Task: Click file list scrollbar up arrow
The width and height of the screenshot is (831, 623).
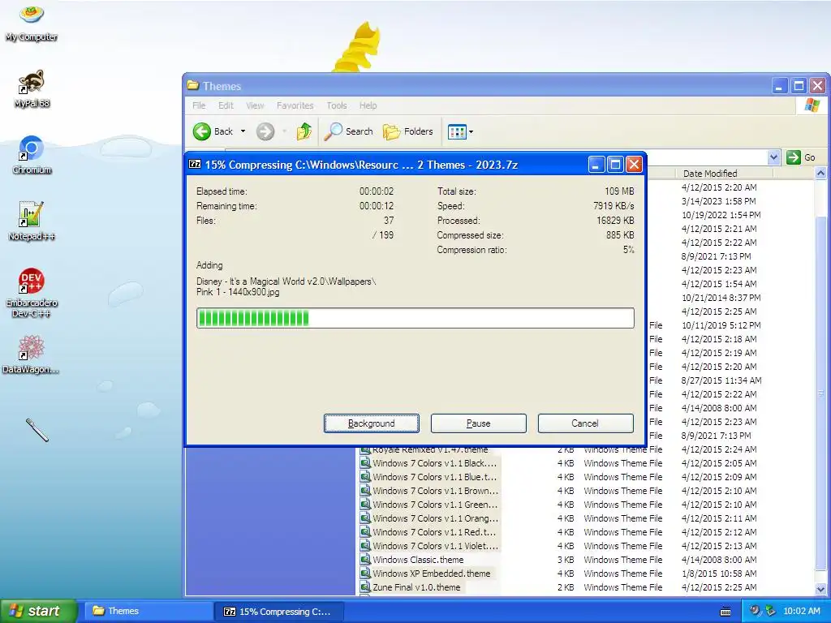Action: click(x=820, y=174)
